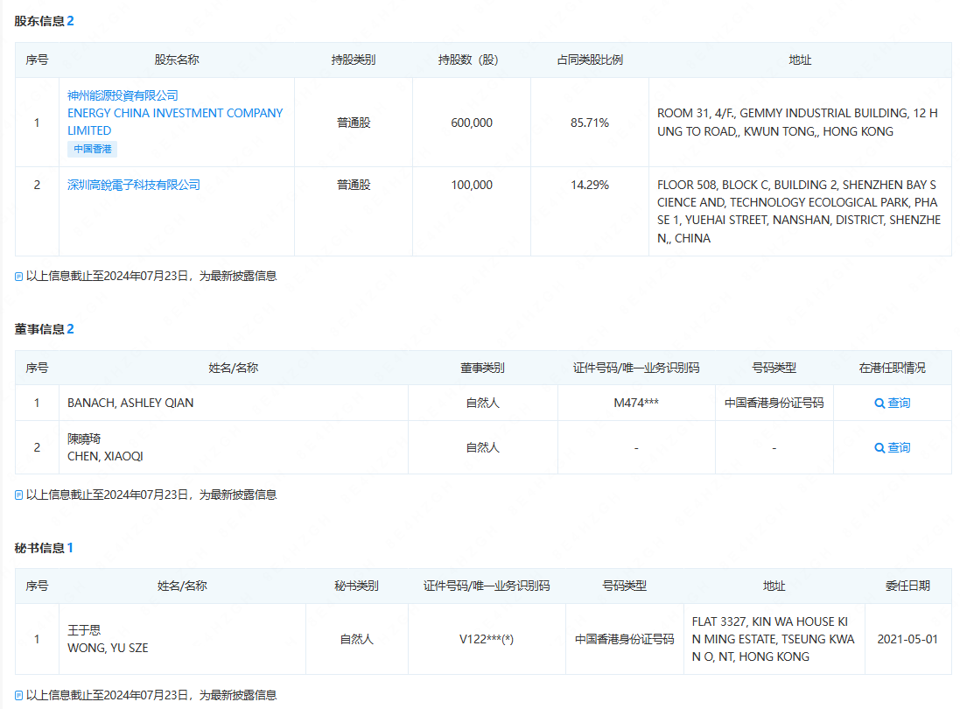Image resolution: width=960 pixels, height=709 pixels.
Task: Click the 持股数（股） column header
Action: click(471, 60)
